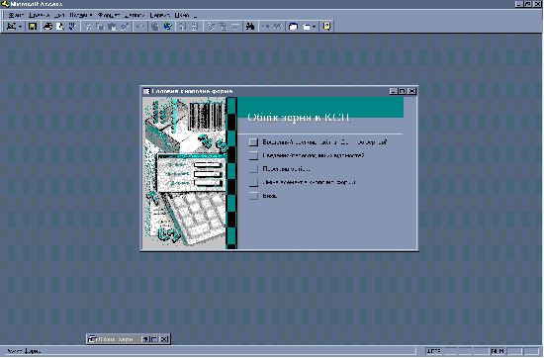Click the Delete Record toolbar icon
The height and width of the screenshot is (358, 544).
tap(278, 27)
